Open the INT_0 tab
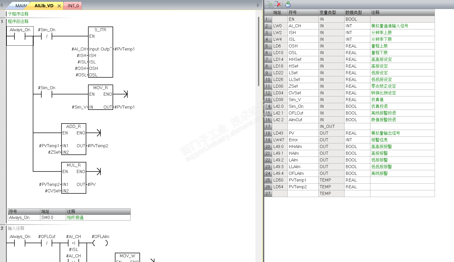Viewport: 454px width, 262px height. pos(73,6)
